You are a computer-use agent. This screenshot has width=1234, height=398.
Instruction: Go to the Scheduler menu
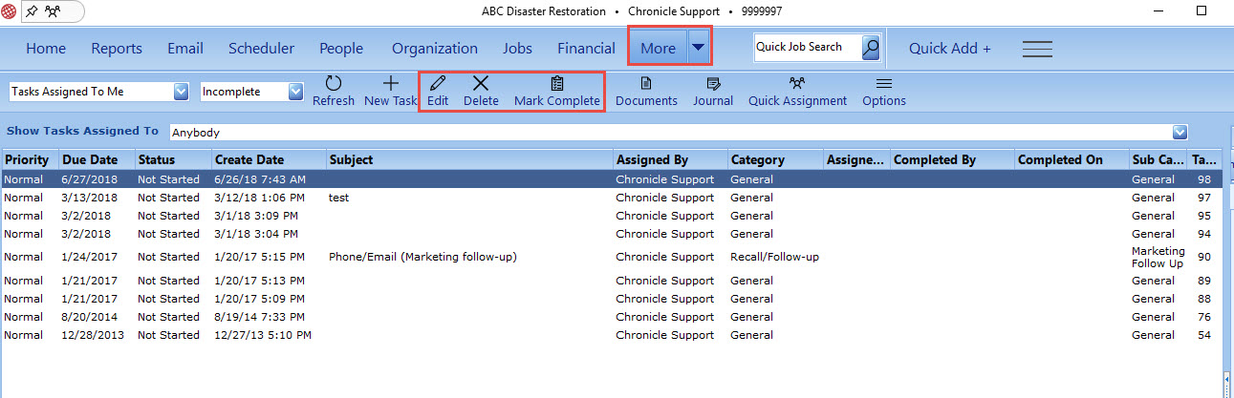click(x=261, y=48)
